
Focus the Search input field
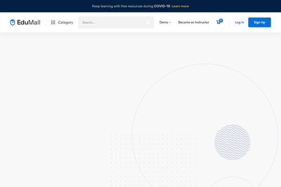[116, 22]
